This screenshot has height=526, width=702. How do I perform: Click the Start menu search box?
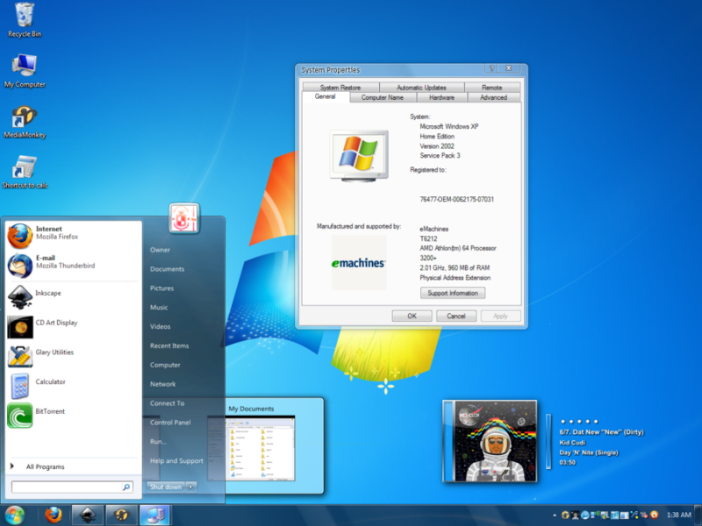click(x=66, y=487)
